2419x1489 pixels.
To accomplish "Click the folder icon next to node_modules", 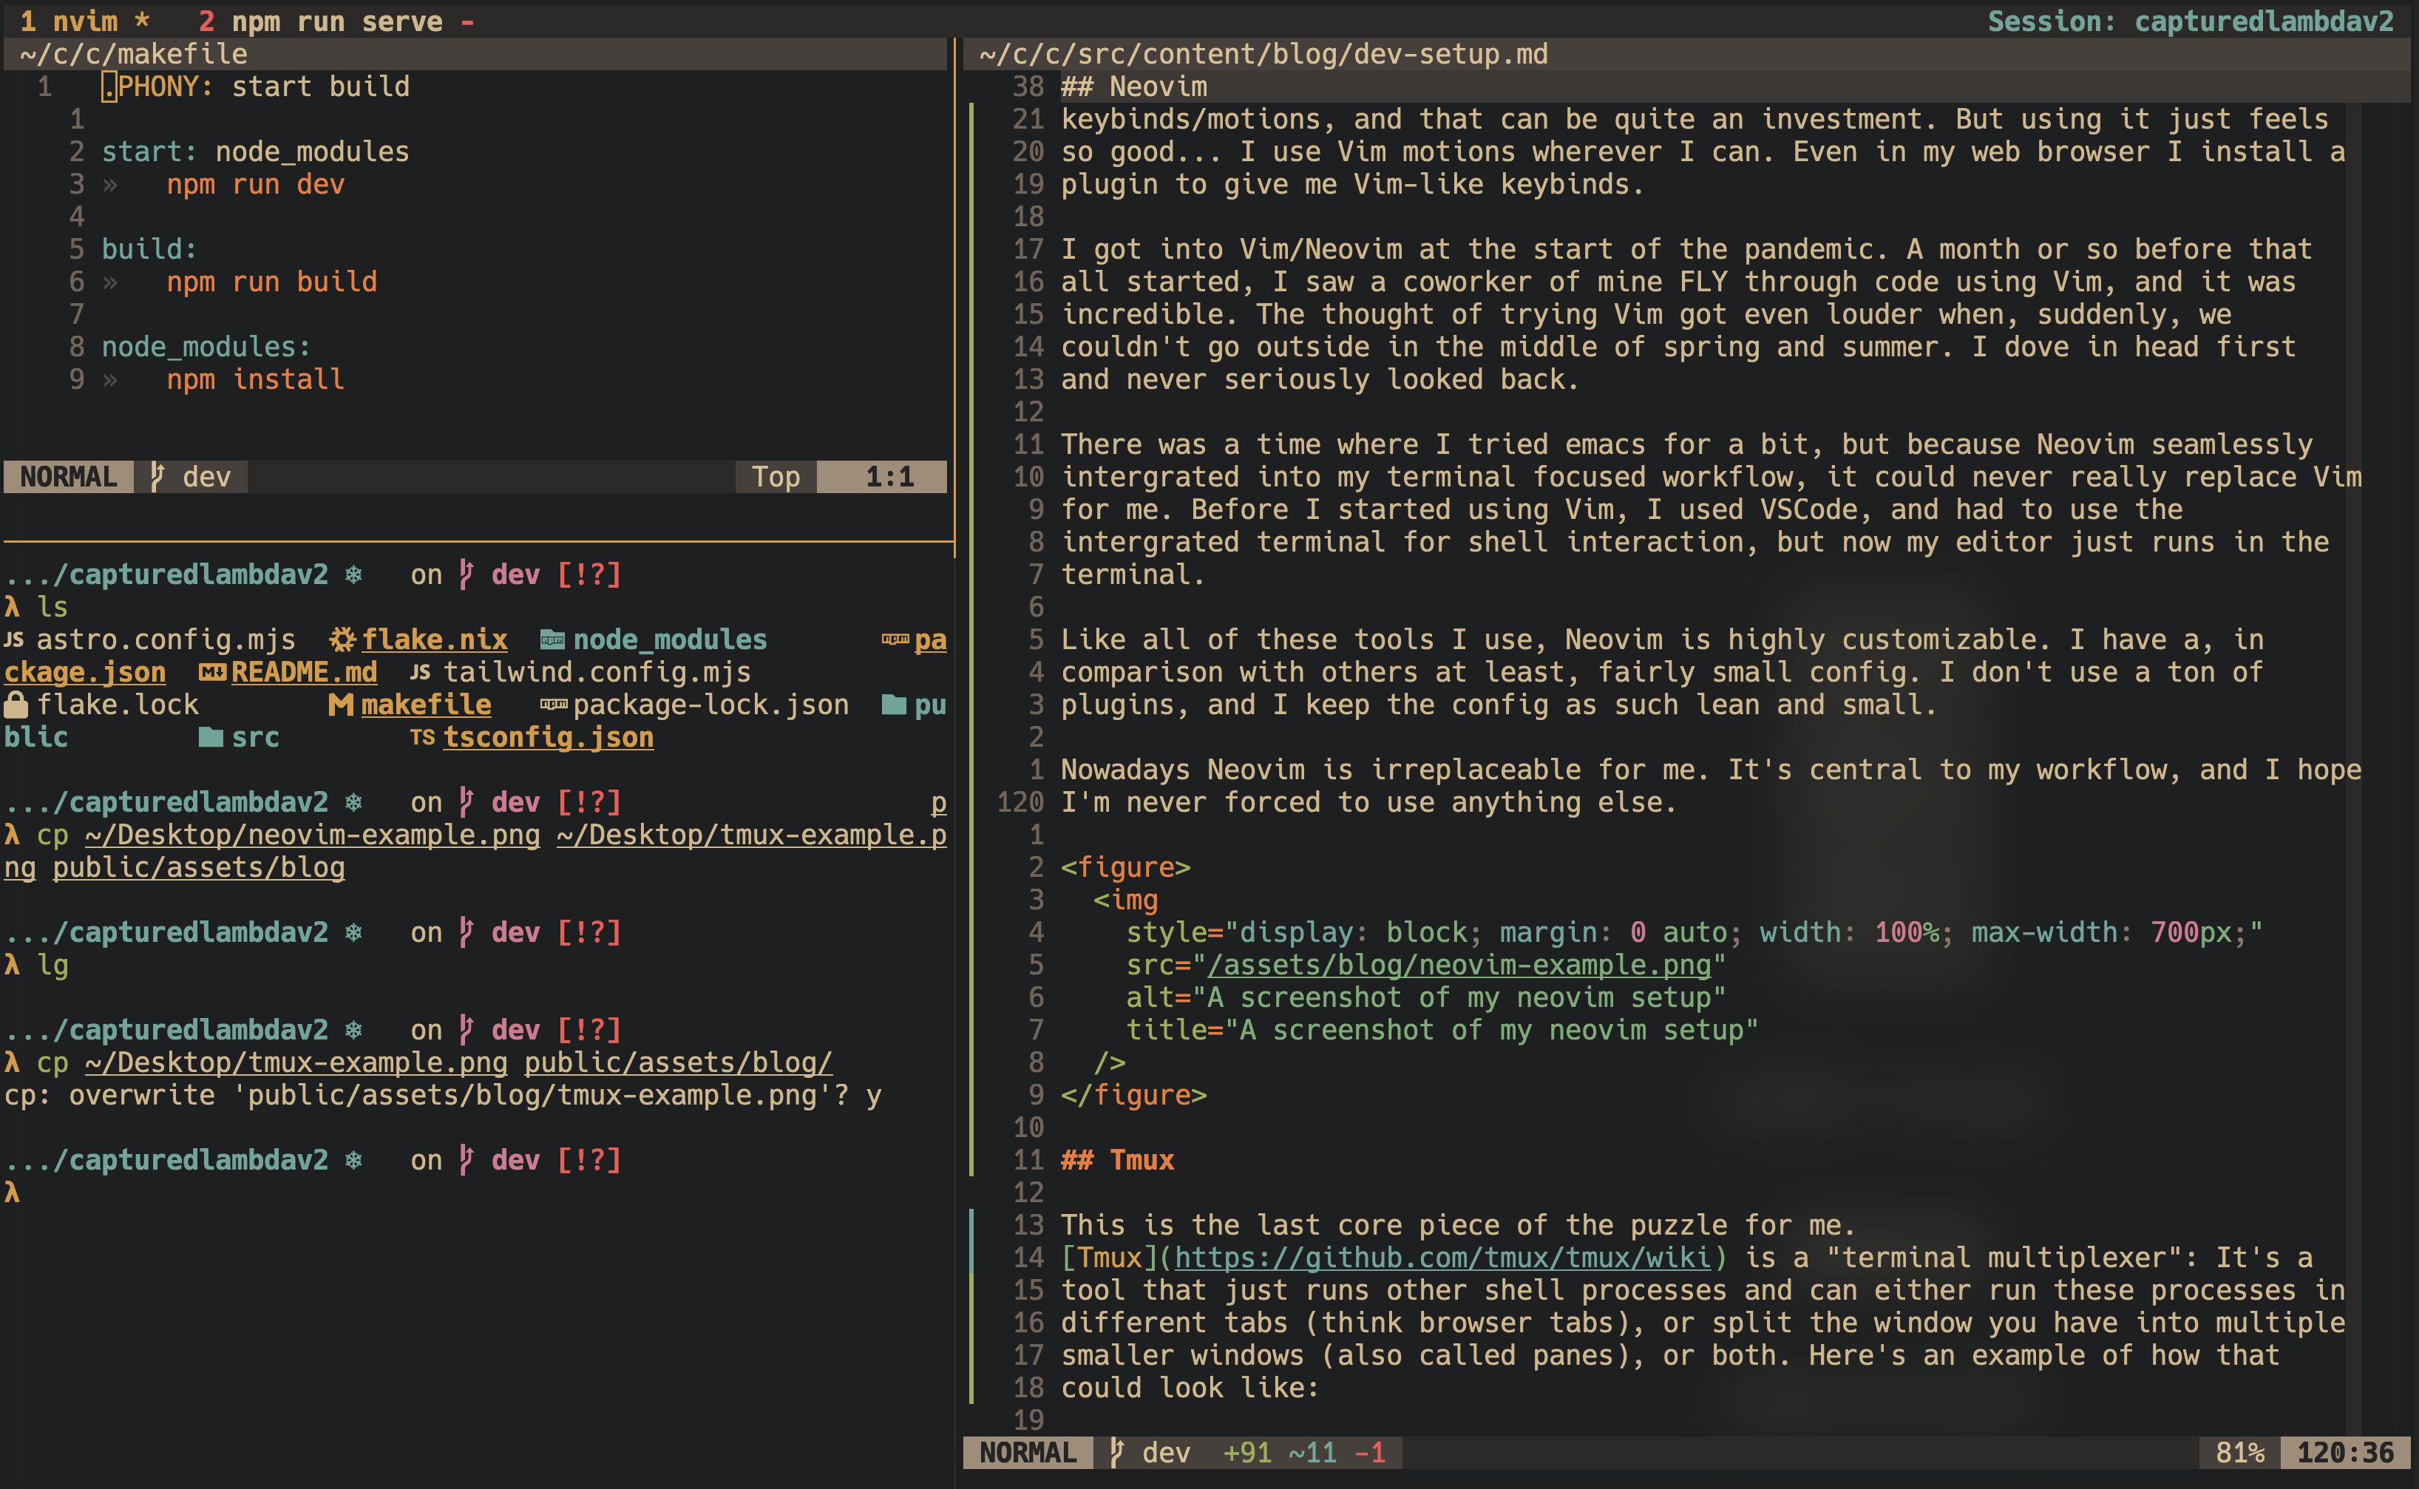I will coord(553,639).
